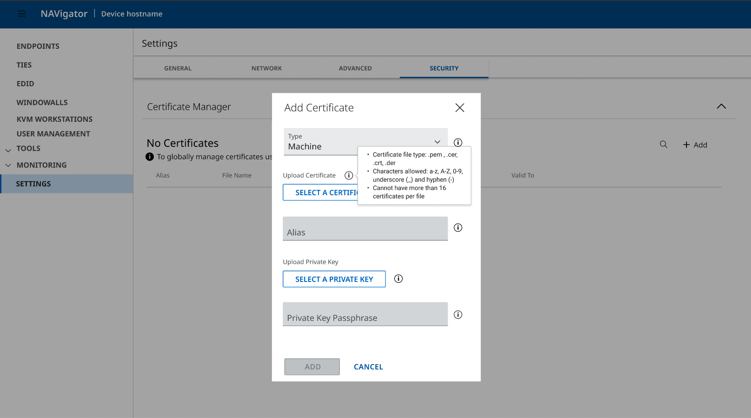
Task: Click the search magnifier in Certificate Manager
Action: point(663,145)
